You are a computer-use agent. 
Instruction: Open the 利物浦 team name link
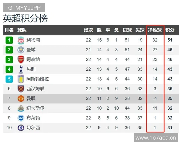[33, 40]
